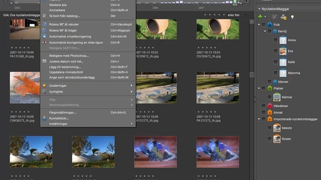This screenshot has height=180, width=321.
Task: Open dropdown arrow next to green plus
Action: (265, 17)
